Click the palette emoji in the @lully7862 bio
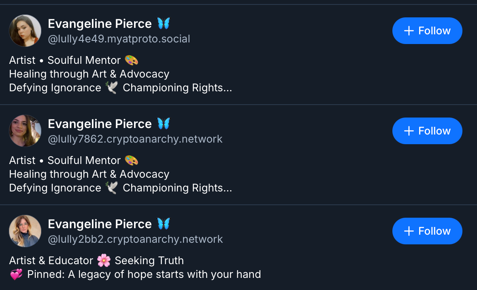 132,160
